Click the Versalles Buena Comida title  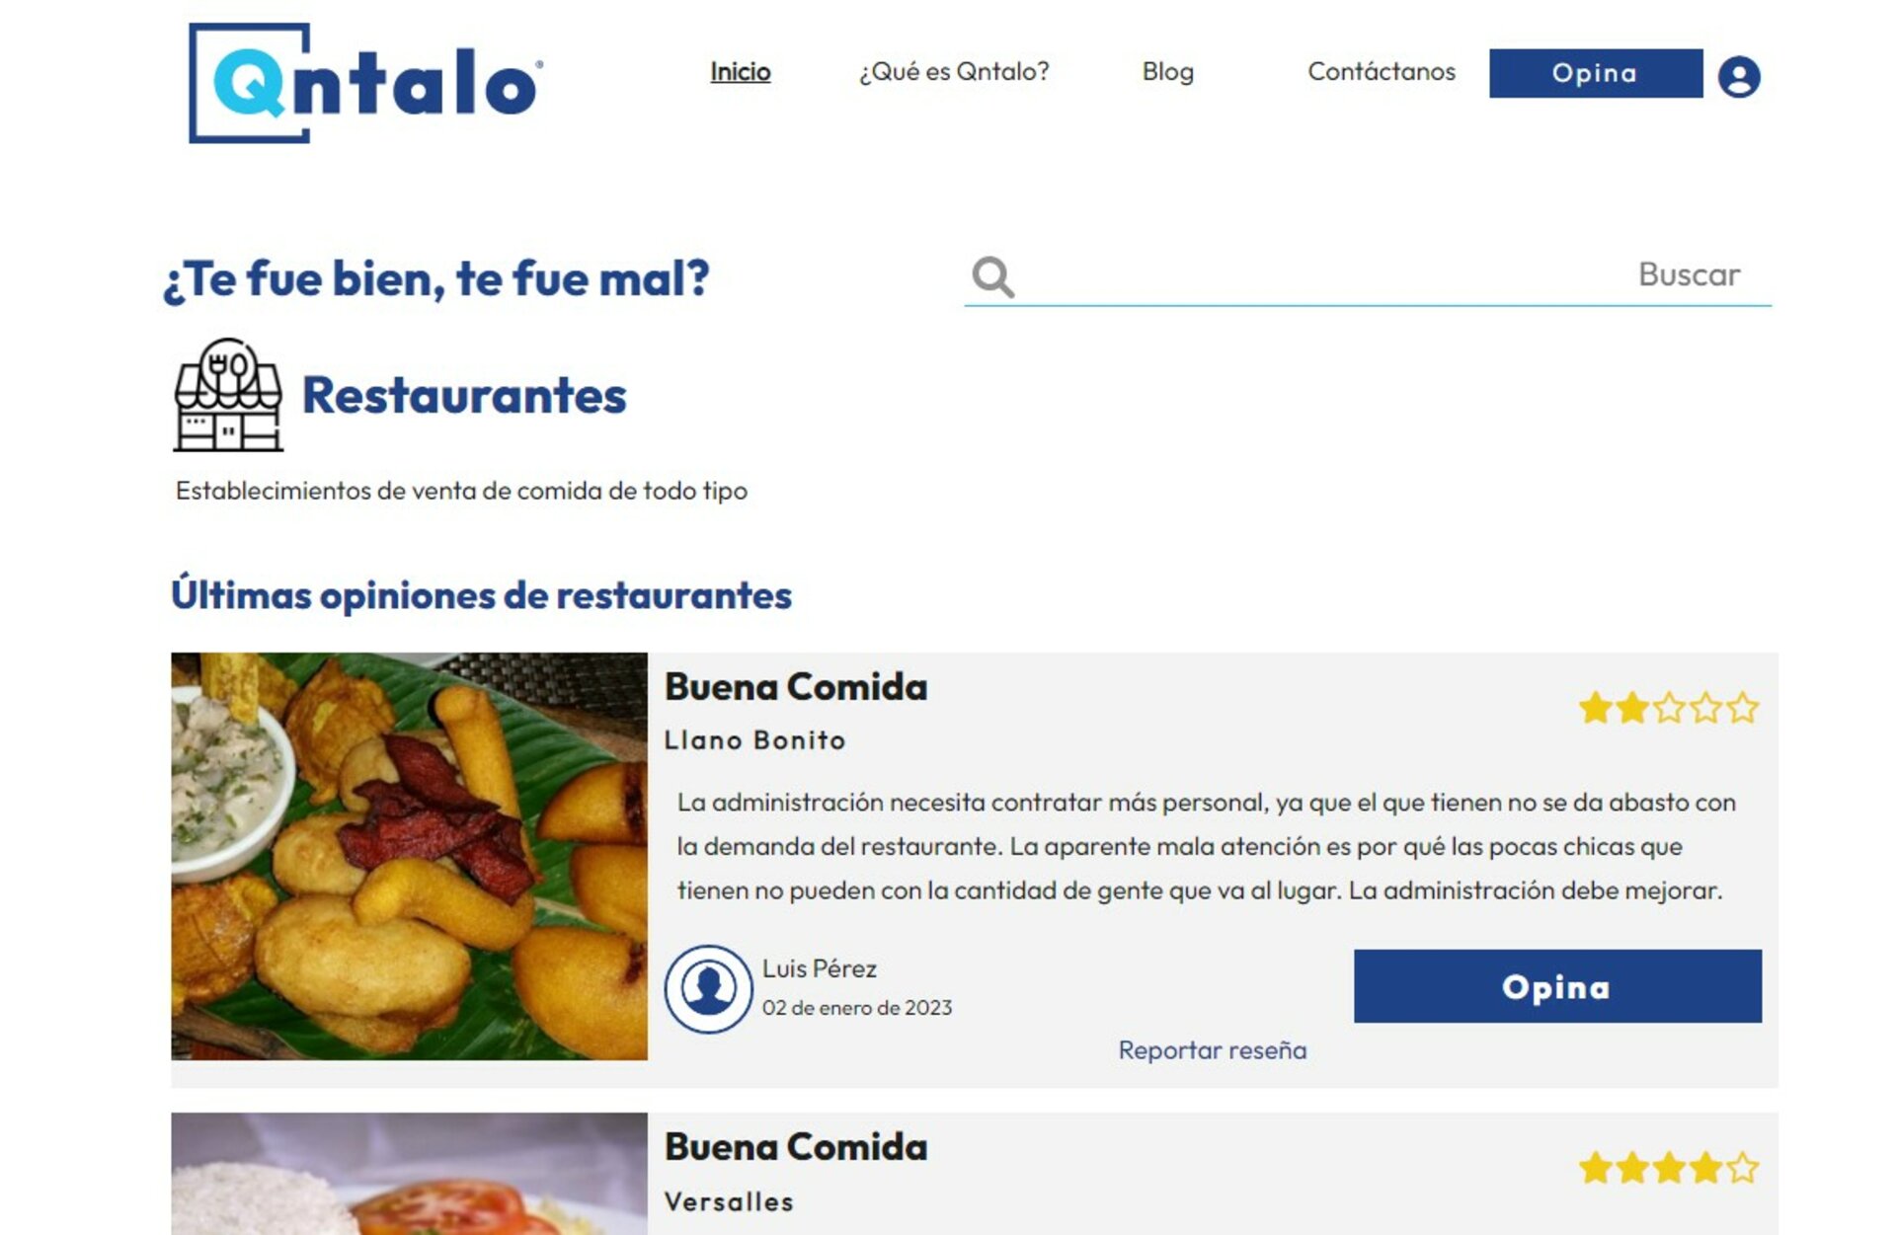click(x=796, y=1147)
